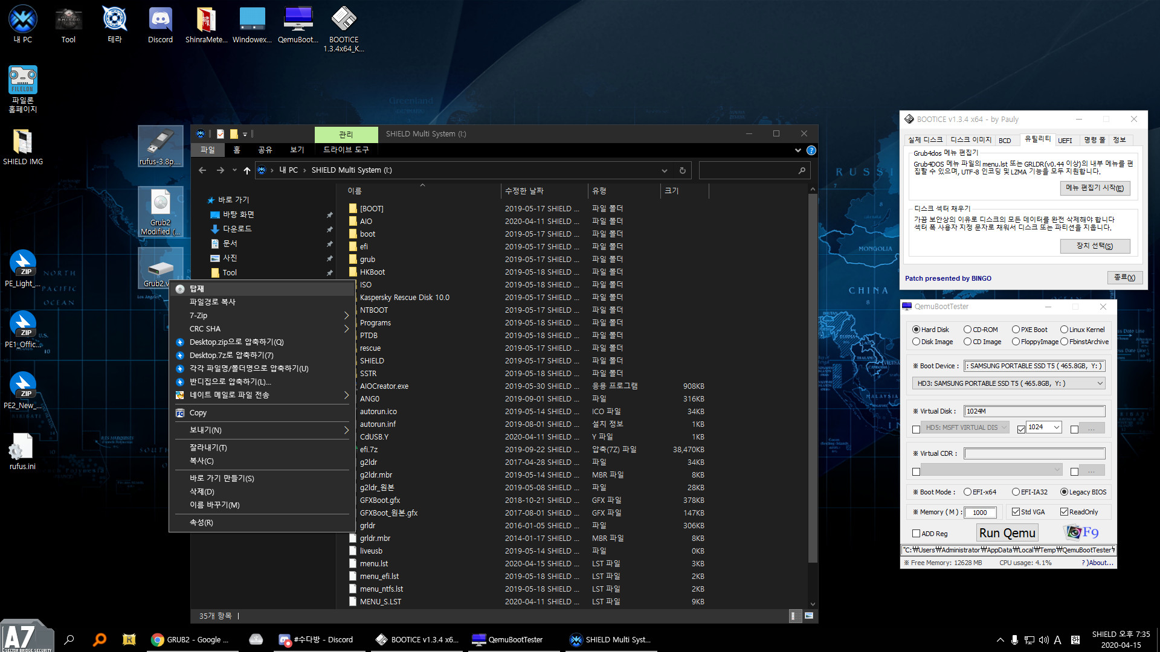Switch to BOOTICE BCD tab
The image size is (1160, 652).
point(1005,140)
